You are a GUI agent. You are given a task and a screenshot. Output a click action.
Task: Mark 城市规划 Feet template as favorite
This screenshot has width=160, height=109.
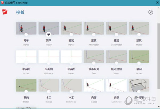tap(94, 63)
